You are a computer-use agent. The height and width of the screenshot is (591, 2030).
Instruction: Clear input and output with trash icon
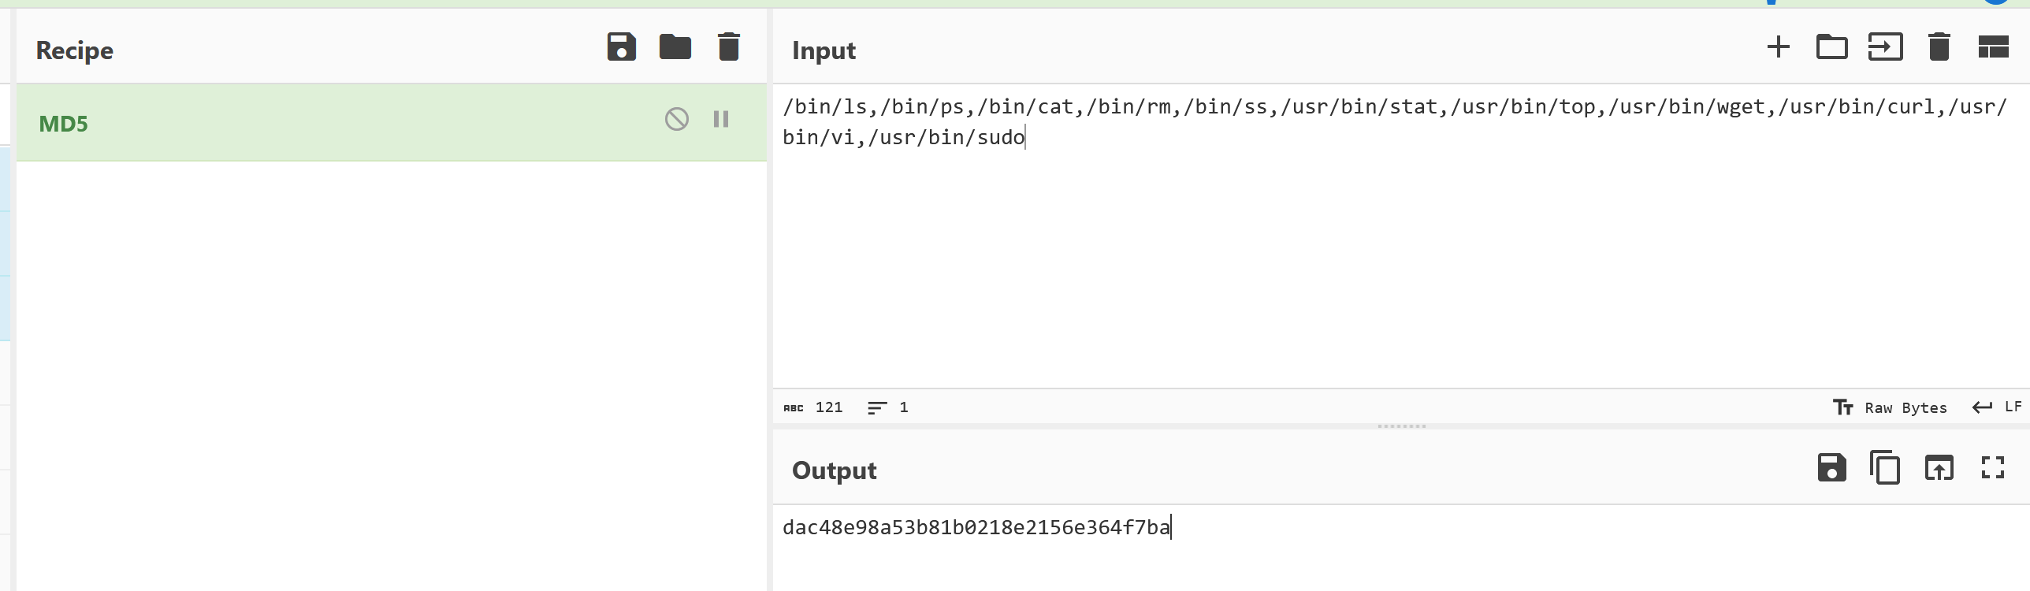click(x=1939, y=47)
